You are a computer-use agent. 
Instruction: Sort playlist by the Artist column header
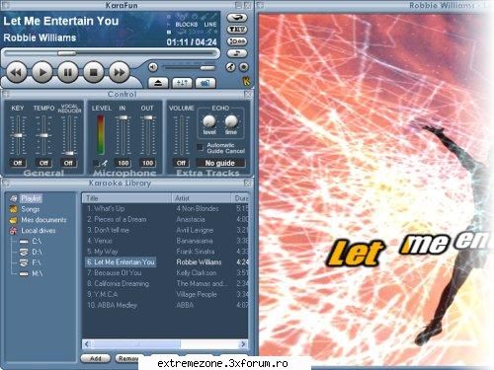202,198
